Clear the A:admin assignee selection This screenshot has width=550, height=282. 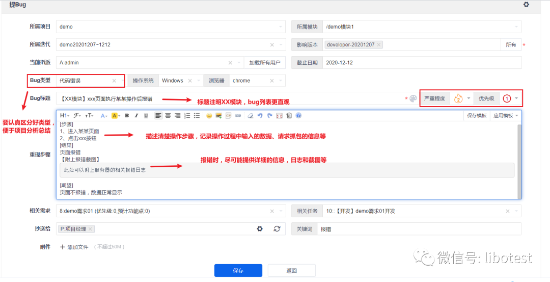click(231, 63)
